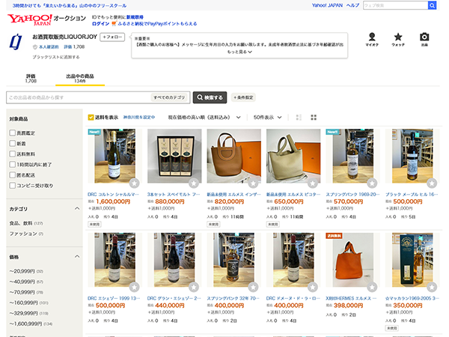Switch to the 評価 tab
The height and width of the screenshot is (337, 449).
tap(31, 78)
